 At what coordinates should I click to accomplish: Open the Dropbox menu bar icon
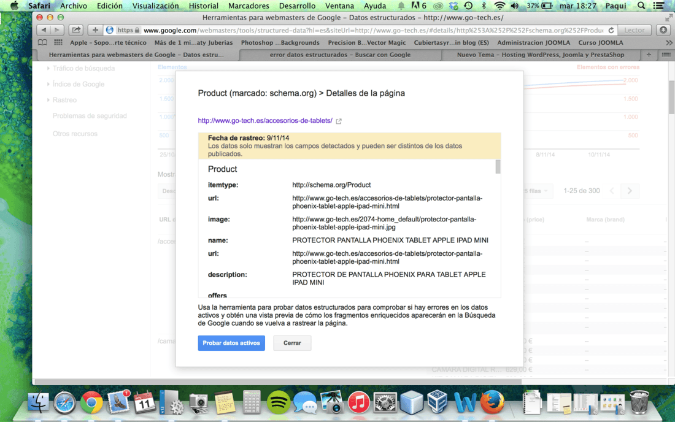tap(453, 6)
